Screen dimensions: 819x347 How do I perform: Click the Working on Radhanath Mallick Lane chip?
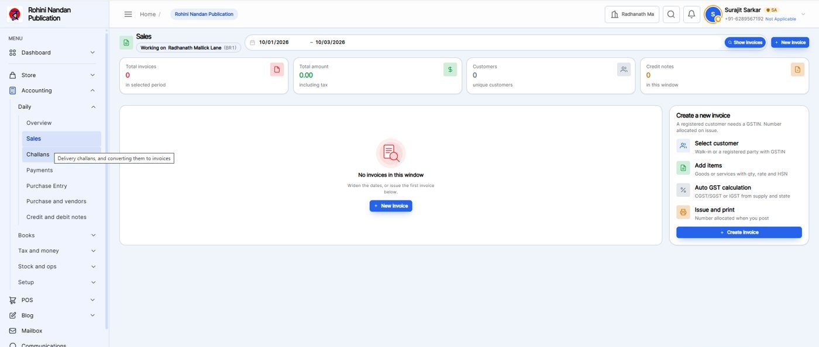click(x=188, y=48)
